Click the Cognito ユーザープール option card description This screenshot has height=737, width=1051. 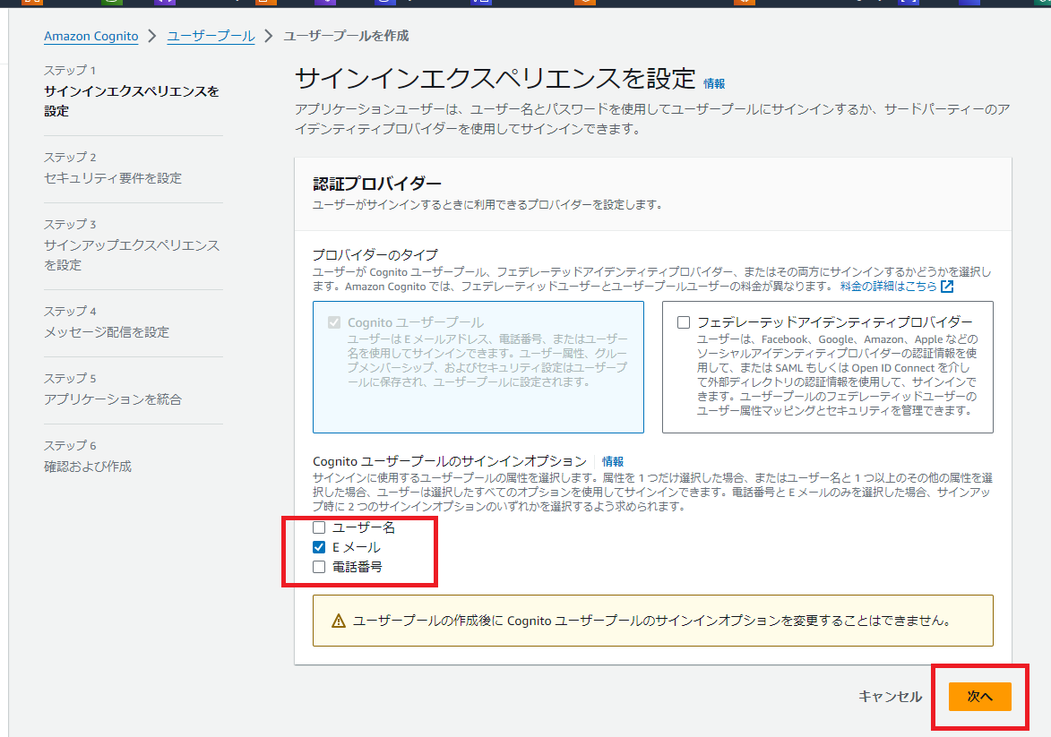click(x=487, y=361)
